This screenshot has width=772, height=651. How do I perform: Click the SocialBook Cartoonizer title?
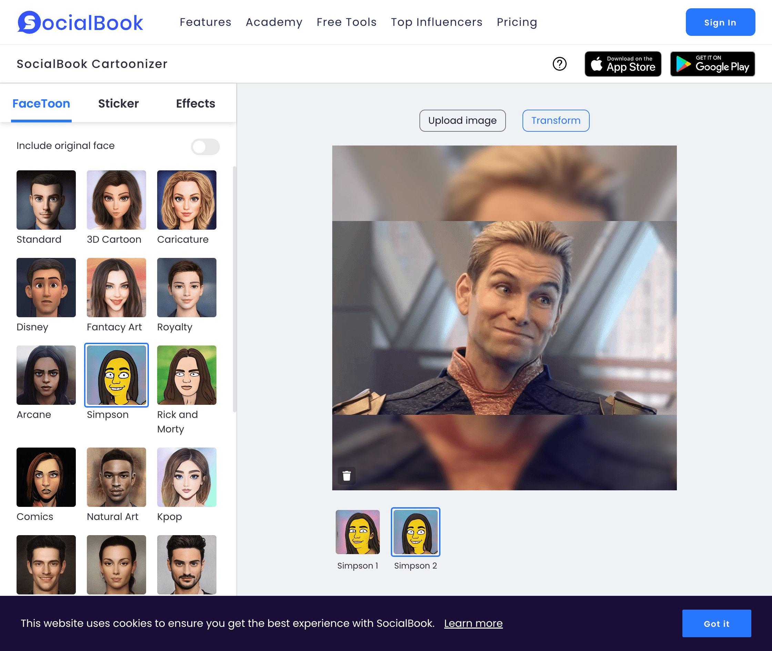coord(92,64)
